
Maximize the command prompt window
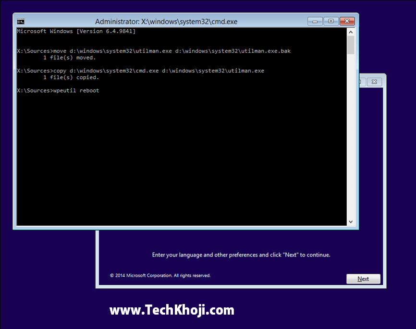click(x=331, y=21)
